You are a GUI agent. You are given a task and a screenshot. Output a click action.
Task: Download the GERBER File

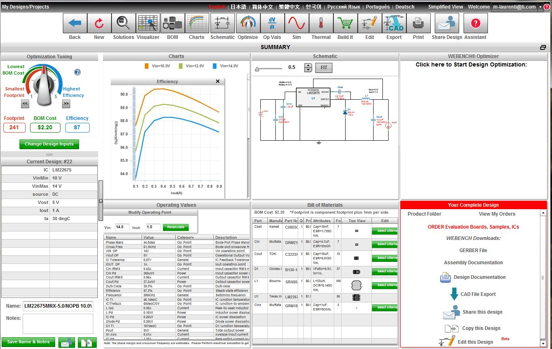pyautogui.click(x=473, y=251)
